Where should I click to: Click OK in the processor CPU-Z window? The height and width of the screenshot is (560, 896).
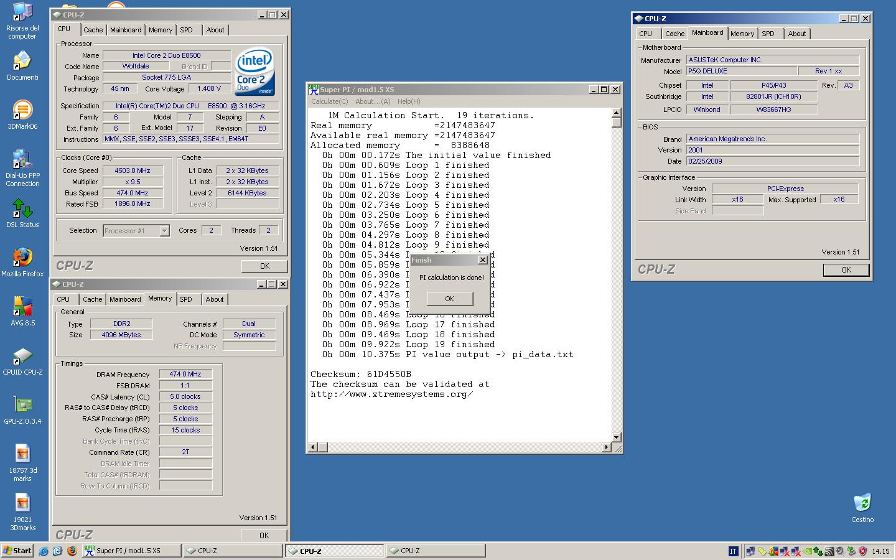tap(264, 266)
